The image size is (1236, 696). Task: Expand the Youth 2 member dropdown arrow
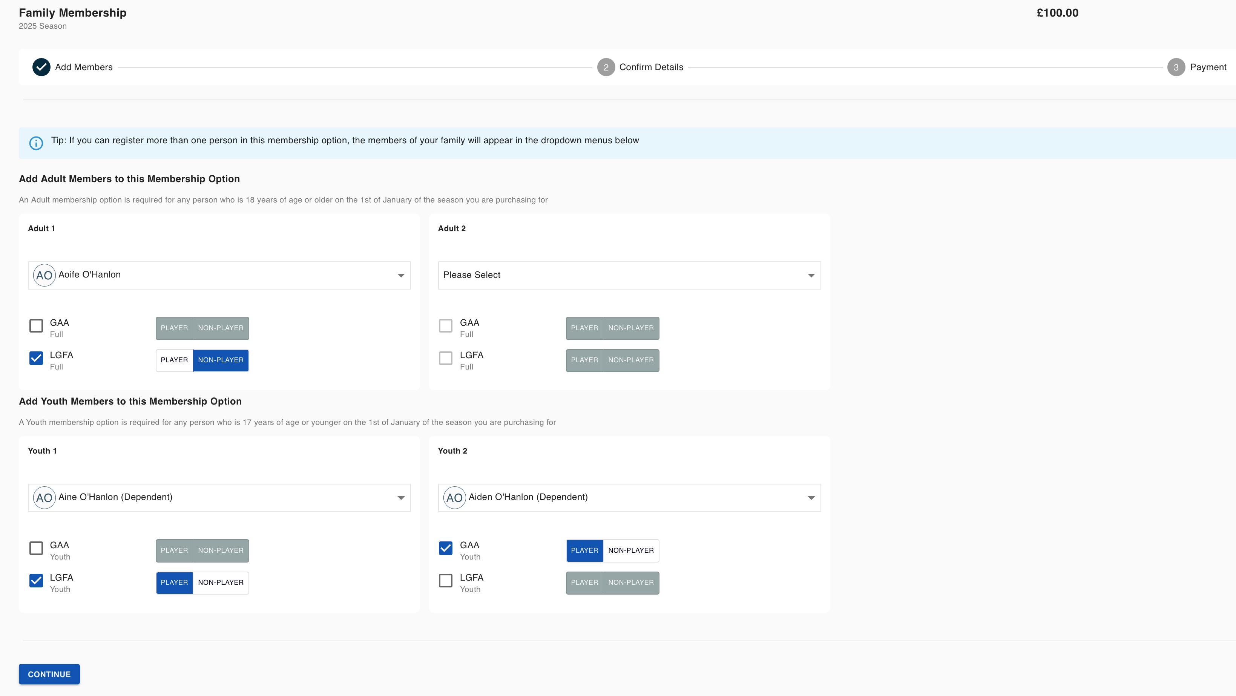pyautogui.click(x=811, y=498)
